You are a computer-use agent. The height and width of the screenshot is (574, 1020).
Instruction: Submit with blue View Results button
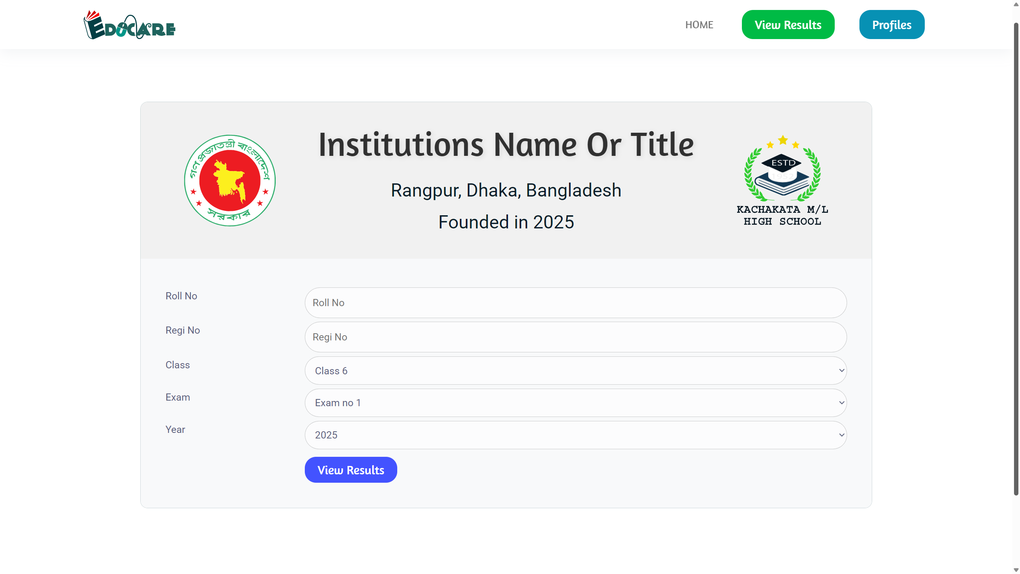(x=351, y=470)
